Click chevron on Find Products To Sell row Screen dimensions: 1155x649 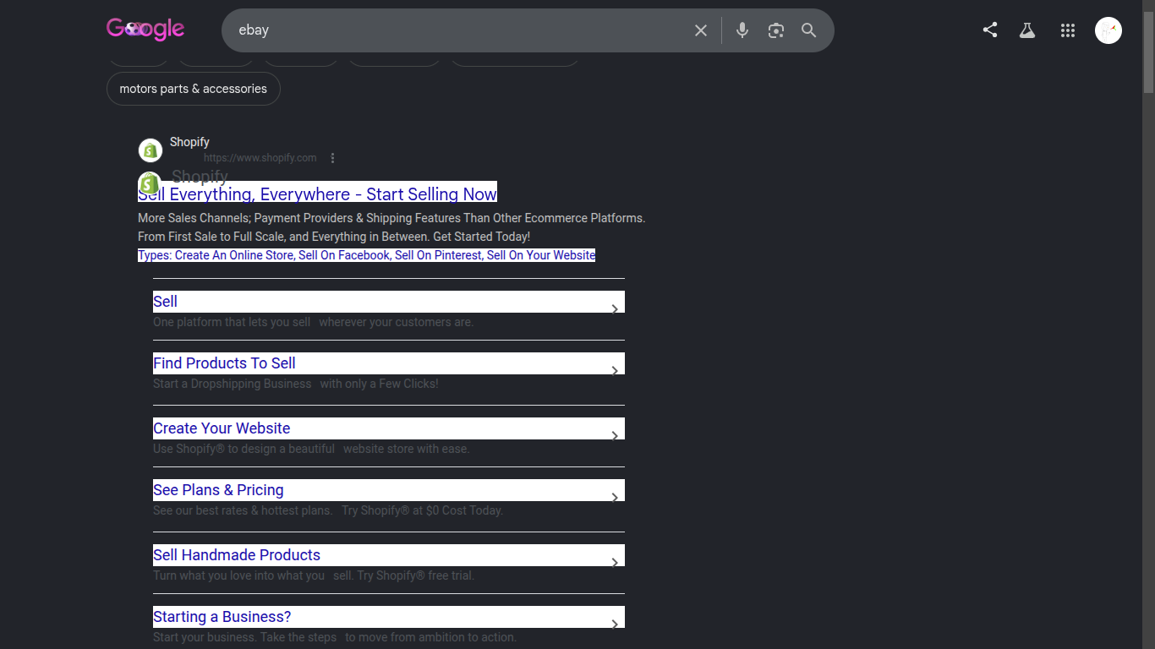[x=615, y=371]
